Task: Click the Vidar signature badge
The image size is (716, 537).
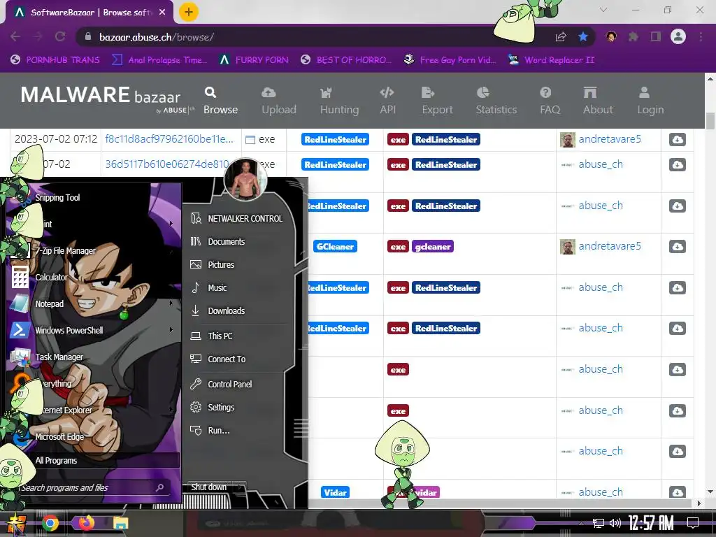Action: pyautogui.click(x=335, y=492)
